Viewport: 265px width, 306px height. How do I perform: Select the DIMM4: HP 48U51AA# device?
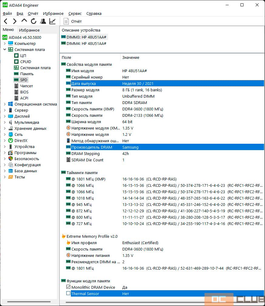[86, 43]
